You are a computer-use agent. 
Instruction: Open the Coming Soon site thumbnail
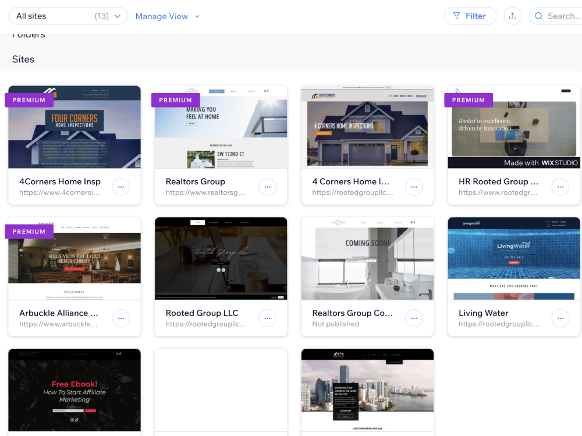tap(367, 259)
